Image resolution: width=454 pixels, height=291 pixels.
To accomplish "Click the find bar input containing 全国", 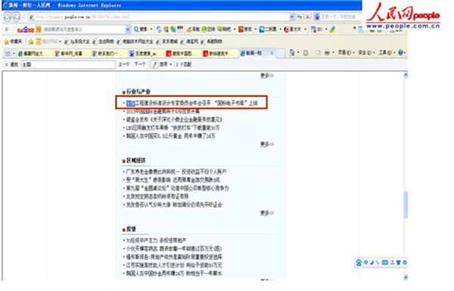I will click(x=68, y=64).
